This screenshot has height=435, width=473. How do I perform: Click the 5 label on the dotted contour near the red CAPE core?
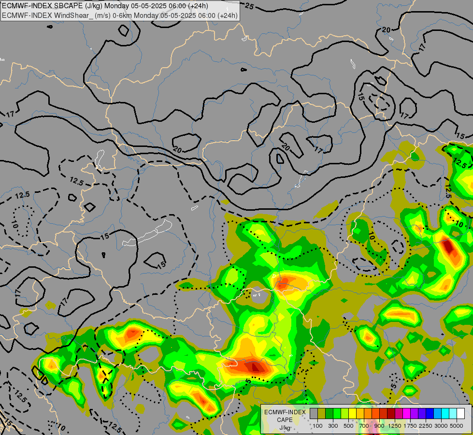(x=248, y=381)
